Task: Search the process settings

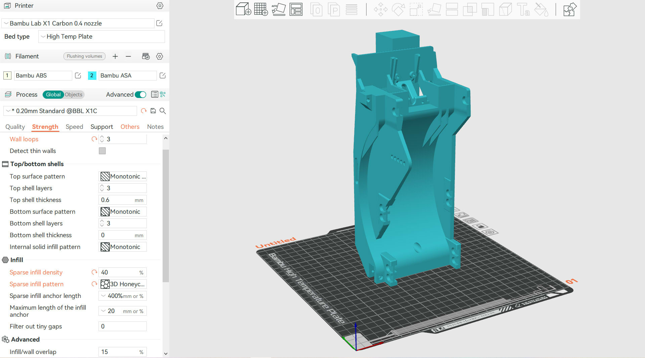Action: (163, 111)
